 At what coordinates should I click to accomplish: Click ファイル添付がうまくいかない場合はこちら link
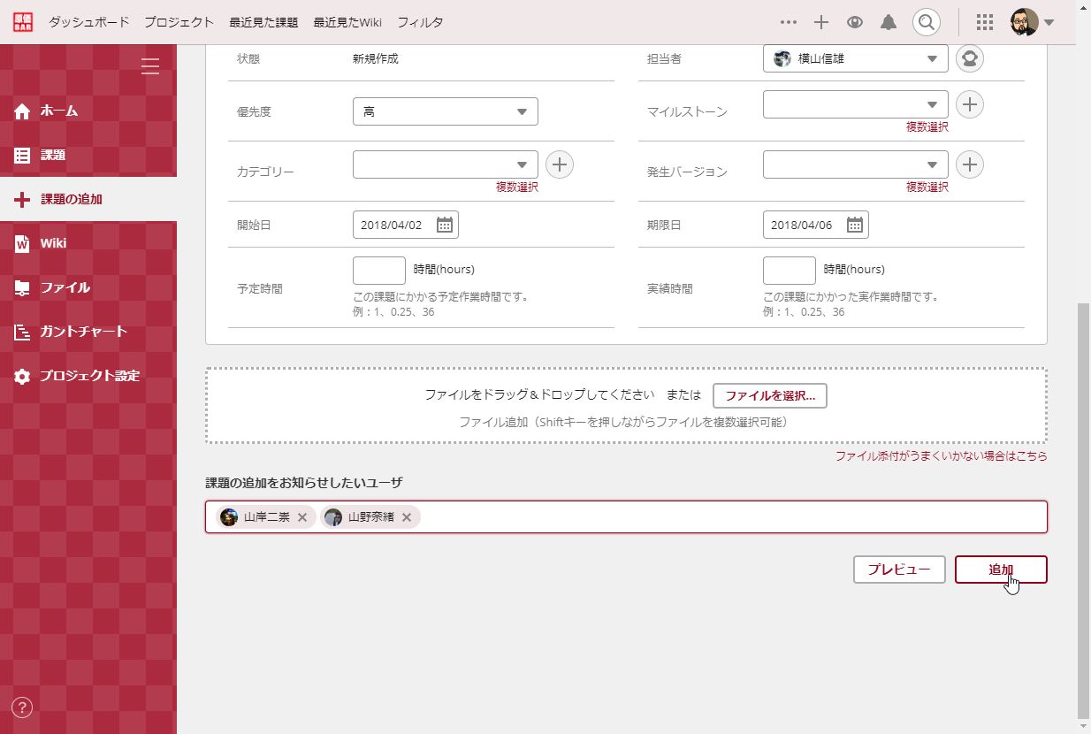click(x=942, y=456)
